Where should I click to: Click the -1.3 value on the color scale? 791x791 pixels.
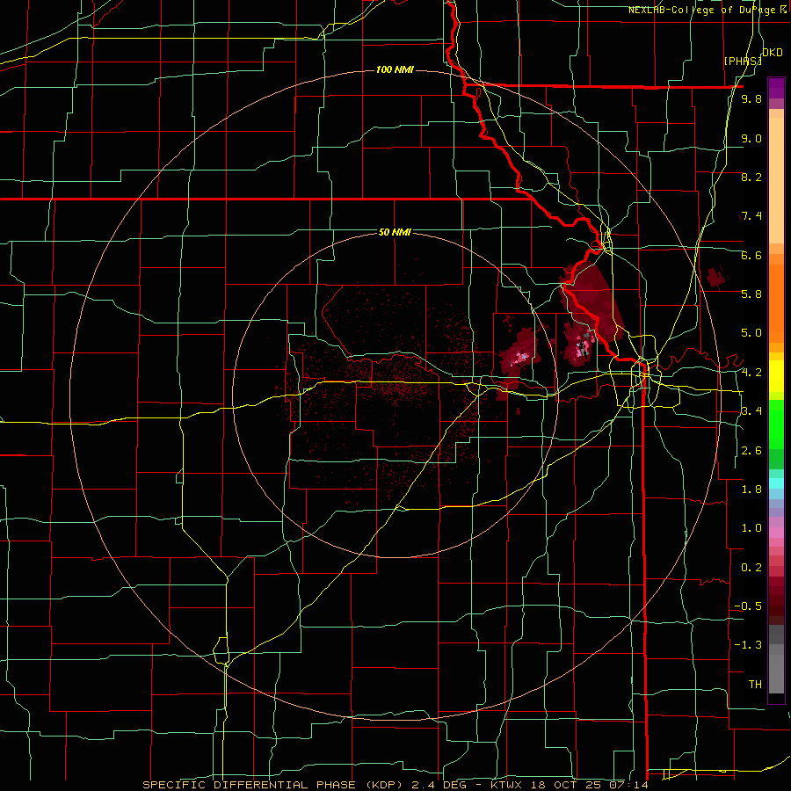pyautogui.click(x=748, y=645)
